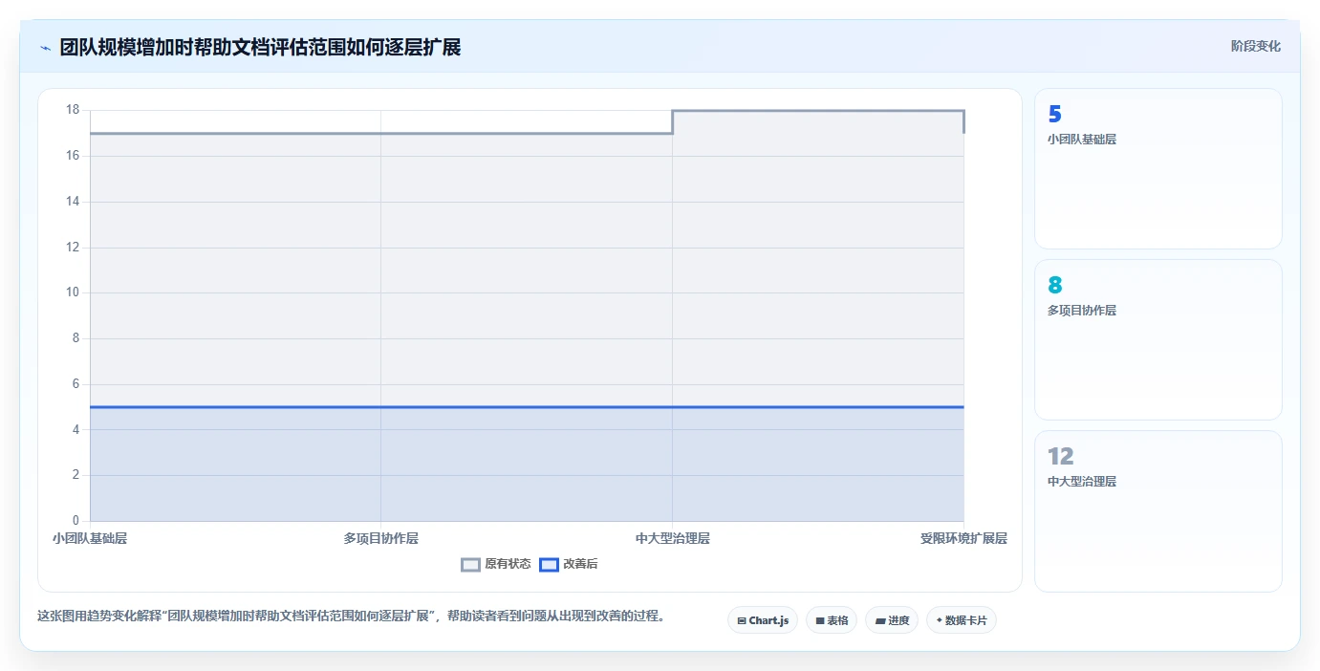Click the 阶段变化 label in header
The image size is (1320, 671).
coord(1255,46)
